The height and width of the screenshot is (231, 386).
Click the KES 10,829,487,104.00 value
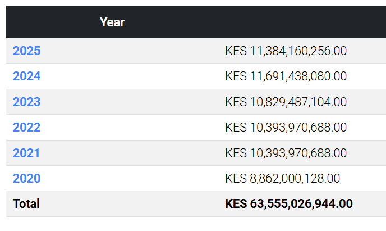[x=286, y=102]
